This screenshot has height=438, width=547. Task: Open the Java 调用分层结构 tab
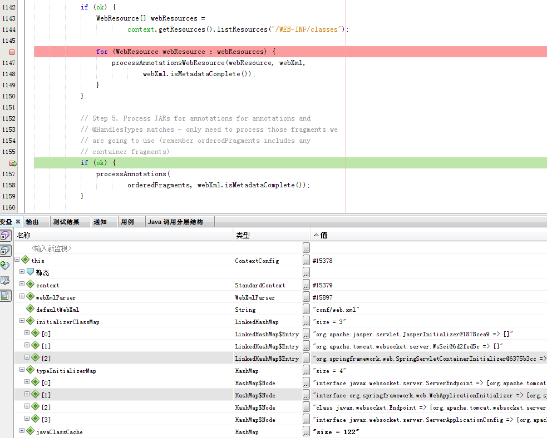coord(175,222)
